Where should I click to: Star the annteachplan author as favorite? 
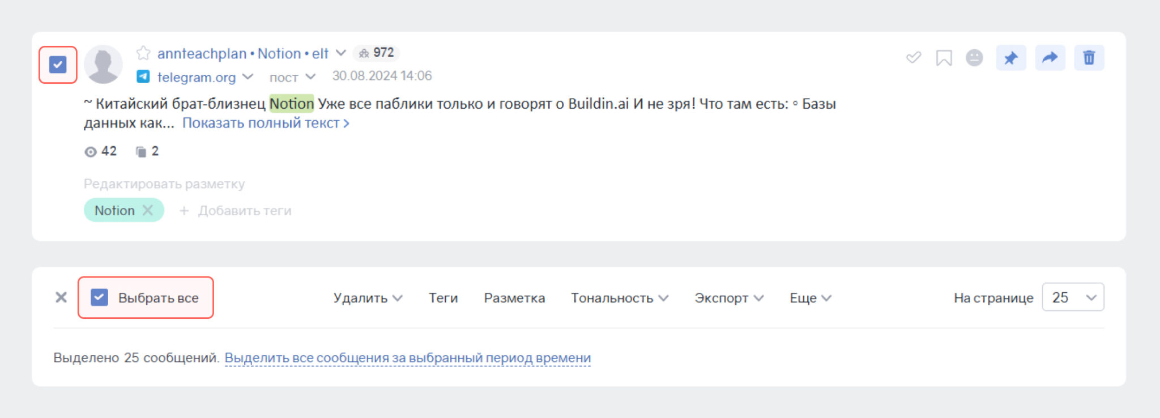tap(143, 53)
